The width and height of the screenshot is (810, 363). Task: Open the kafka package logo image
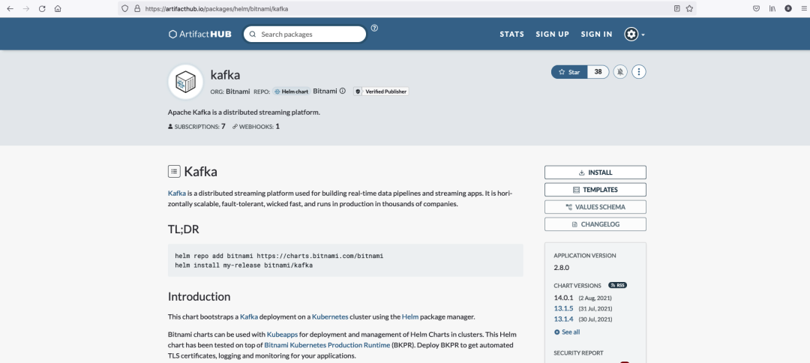pyautogui.click(x=185, y=82)
